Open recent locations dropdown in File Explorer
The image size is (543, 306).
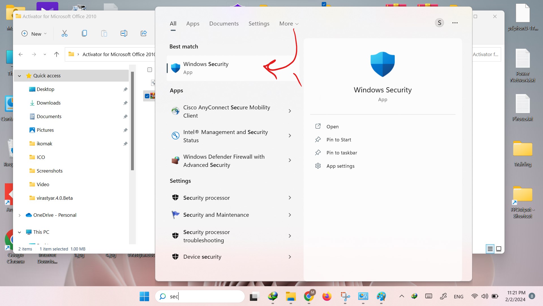tap(45, 54)
